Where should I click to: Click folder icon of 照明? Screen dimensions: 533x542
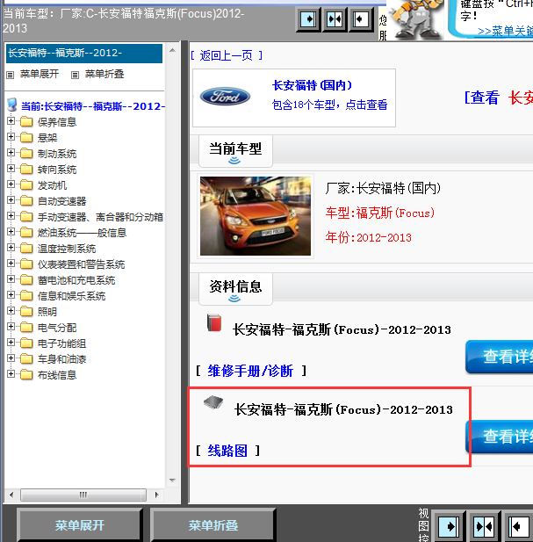point(26,312)
